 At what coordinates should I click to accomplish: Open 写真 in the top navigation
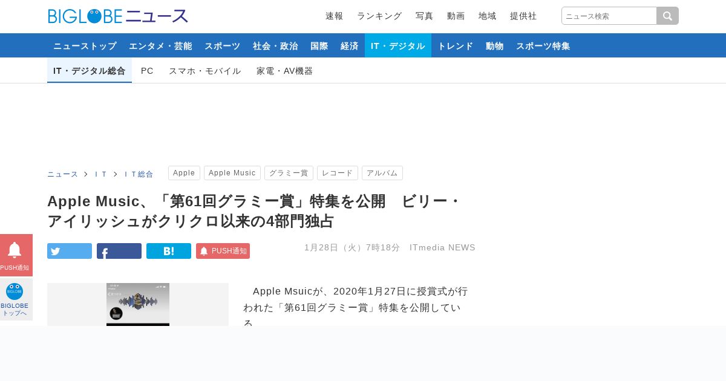point(424,16)
